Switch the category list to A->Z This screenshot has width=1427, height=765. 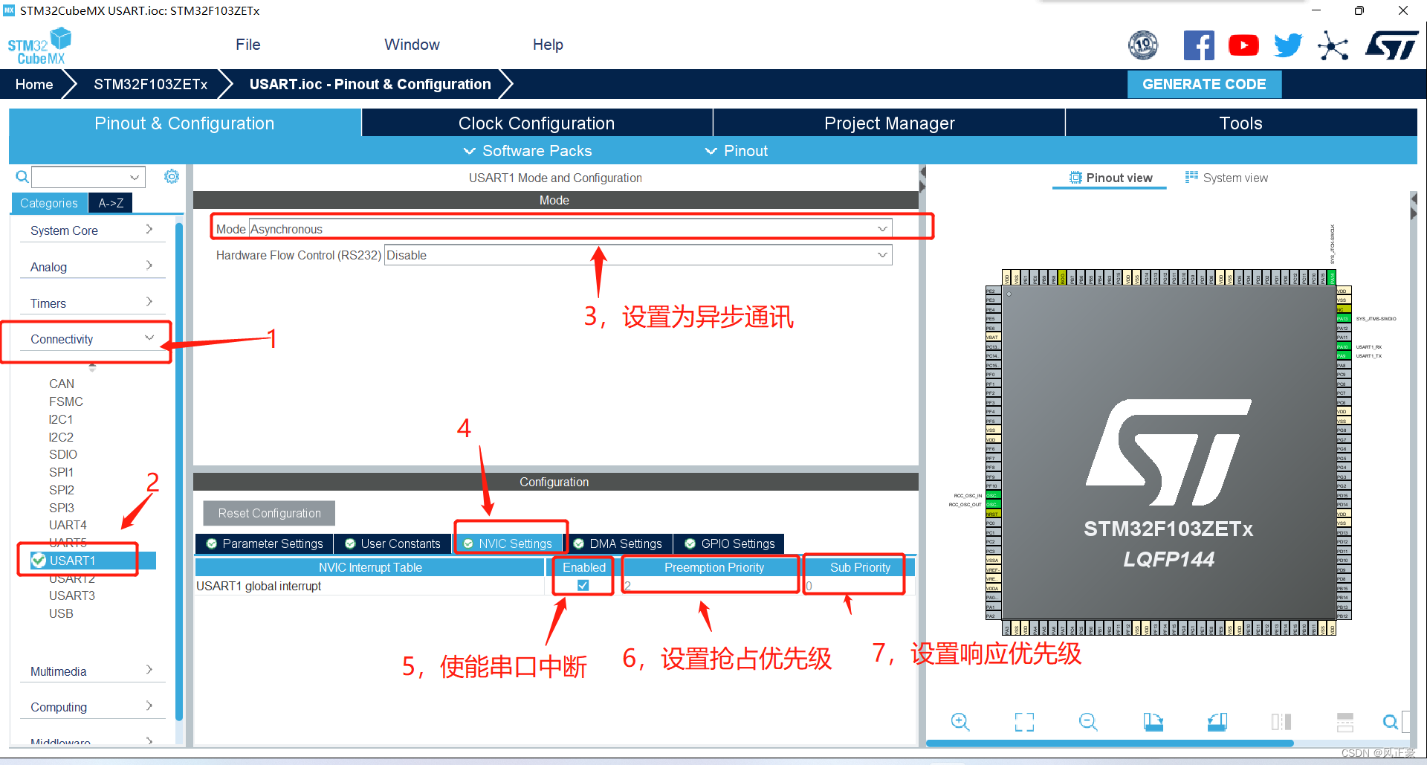(111, 203)
